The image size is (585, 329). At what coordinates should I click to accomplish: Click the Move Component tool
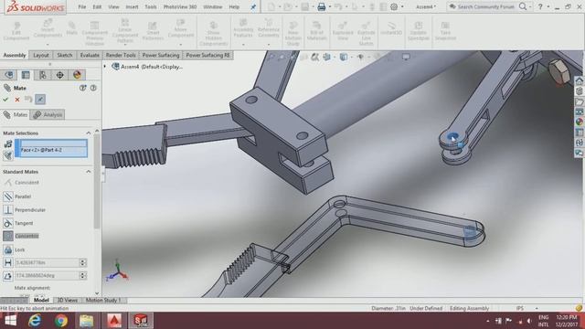pyautogui.click(x=181, y=28)
